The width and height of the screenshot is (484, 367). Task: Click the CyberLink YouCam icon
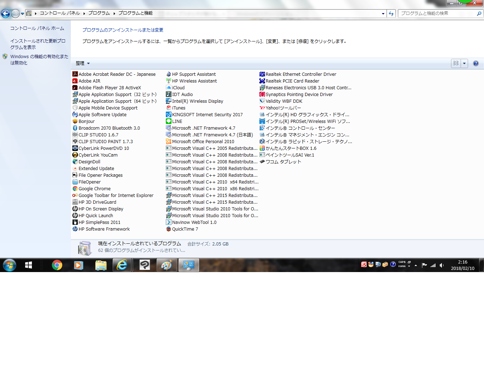tap(75, 155)
